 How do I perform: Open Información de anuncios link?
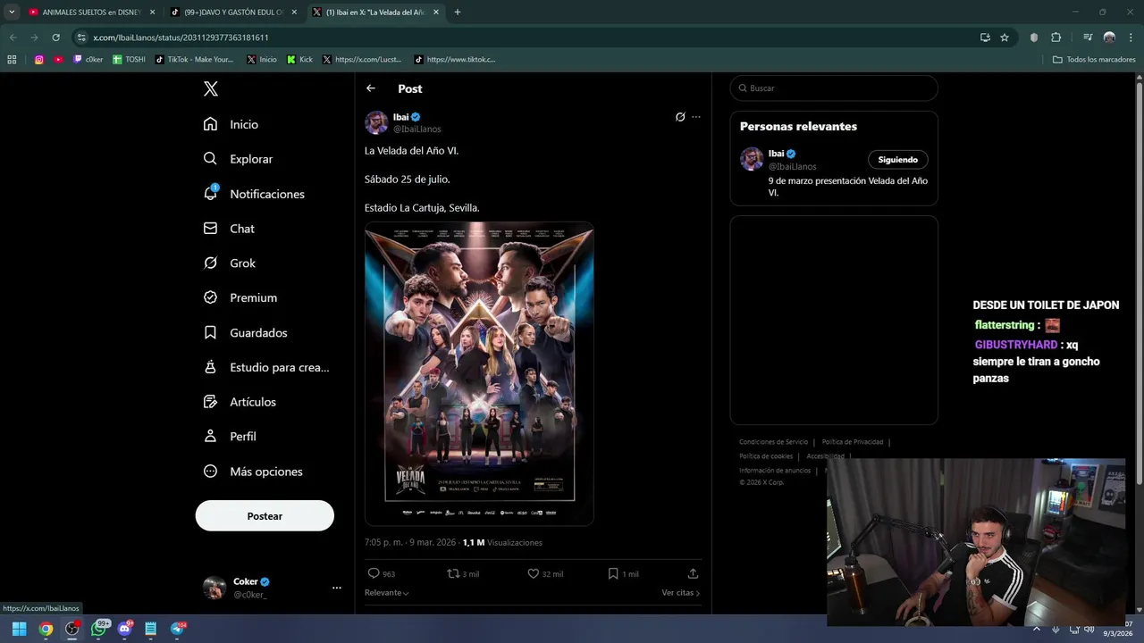tap(775, 471)
